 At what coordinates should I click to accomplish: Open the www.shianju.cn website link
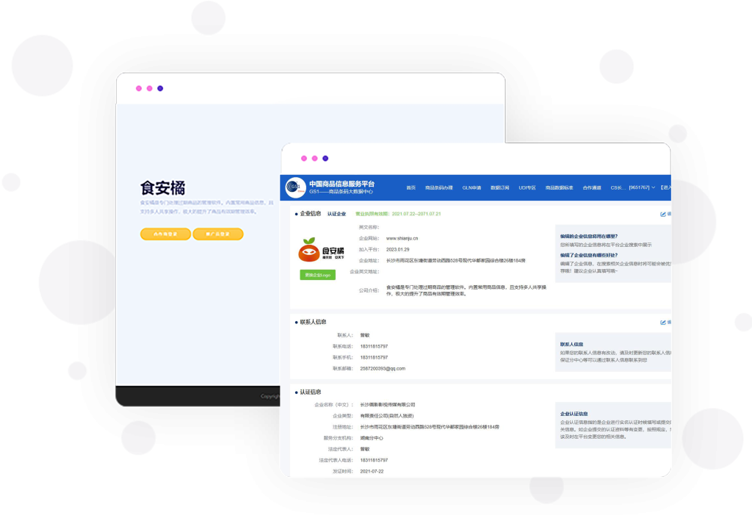pos(402,238)
